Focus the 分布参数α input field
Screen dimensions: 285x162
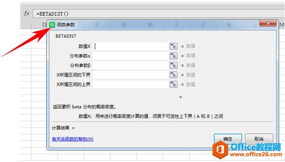(130, 56)
